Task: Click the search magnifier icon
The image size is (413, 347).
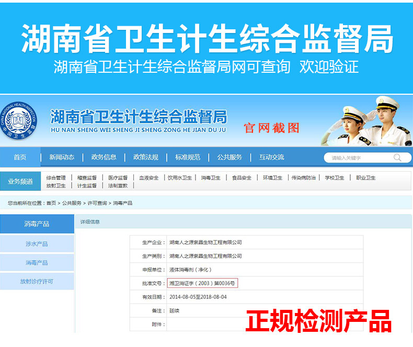Action: (397, 158)
